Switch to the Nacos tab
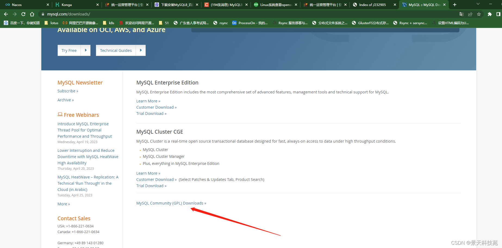This screenshot has width=502, height=248. pos(27,5)
